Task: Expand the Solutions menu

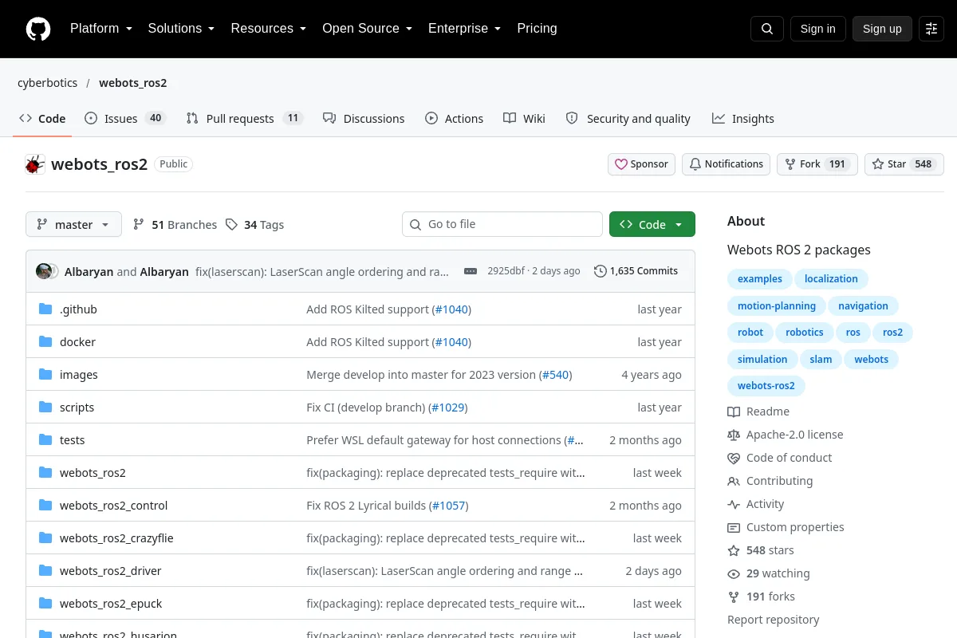Action: coord(181,29)
